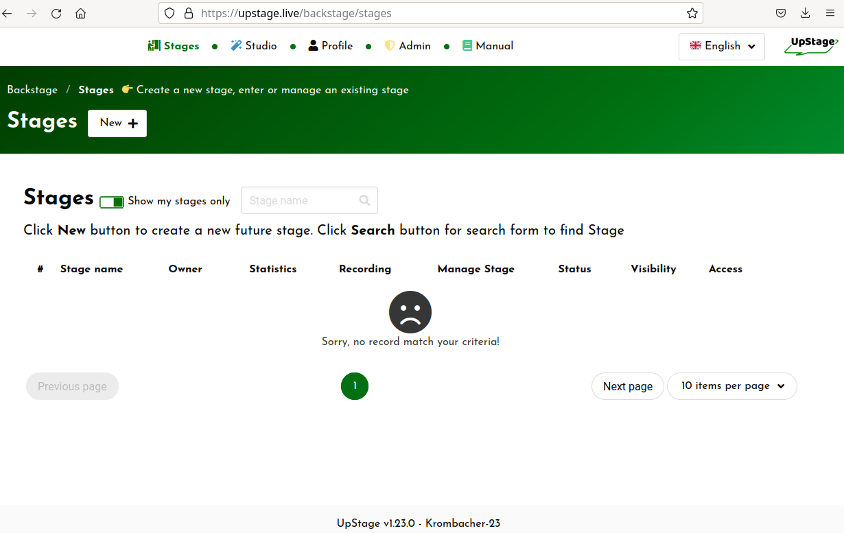Reload the page with refresh icon
Screen dimensions: 844x533
point(56,13)
